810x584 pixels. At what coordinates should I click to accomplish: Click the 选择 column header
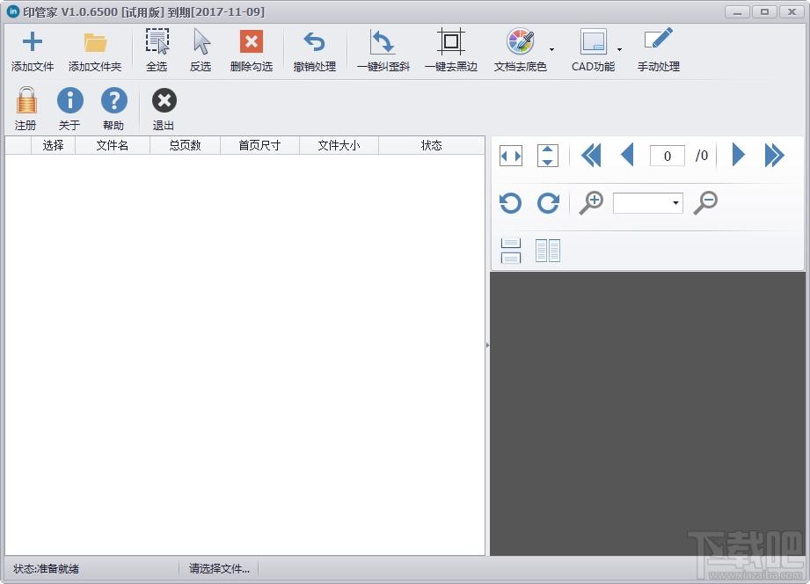tap(53, 146)
